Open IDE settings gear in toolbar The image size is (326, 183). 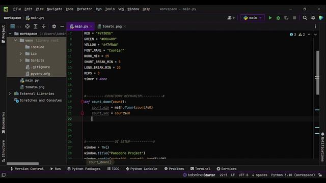(313, 18)
